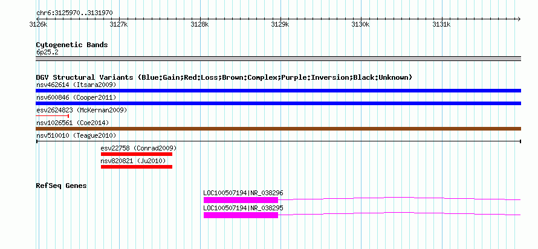Click the DGV Structural Variants track title

224,77
